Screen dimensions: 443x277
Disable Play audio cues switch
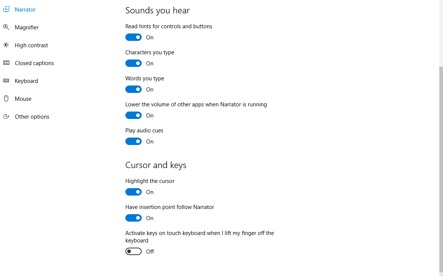coord(134,141)
